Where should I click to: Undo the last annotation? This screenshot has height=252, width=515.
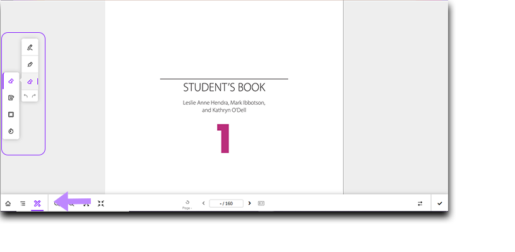pyautogui.click(x=26, y=96)
